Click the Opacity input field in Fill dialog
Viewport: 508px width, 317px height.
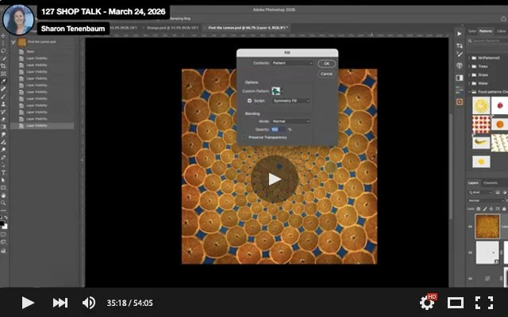[x=279, y=129]
